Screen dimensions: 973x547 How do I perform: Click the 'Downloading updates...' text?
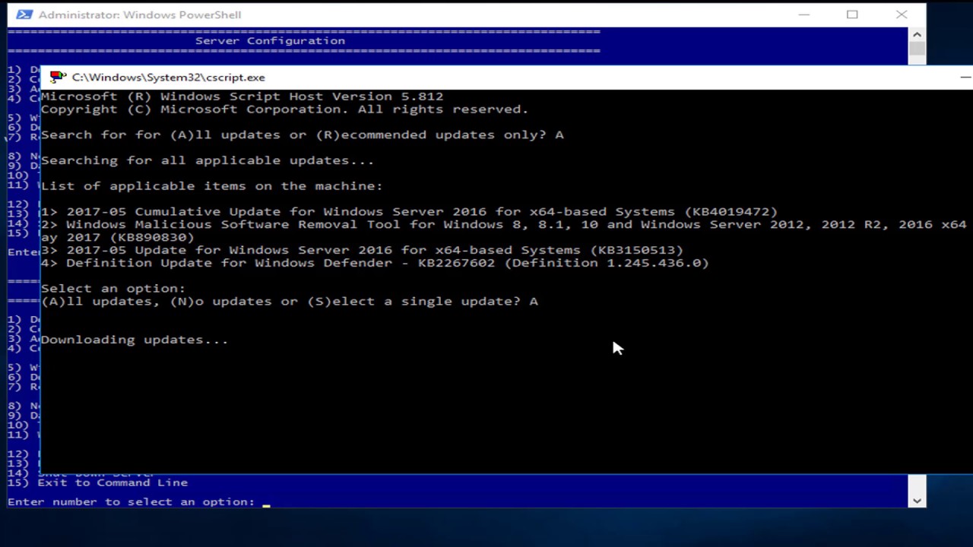[135, 340]
